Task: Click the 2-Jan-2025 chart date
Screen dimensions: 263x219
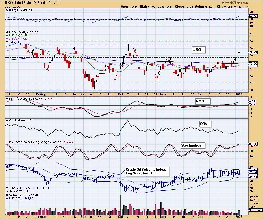Action: [x=12, y=6]
